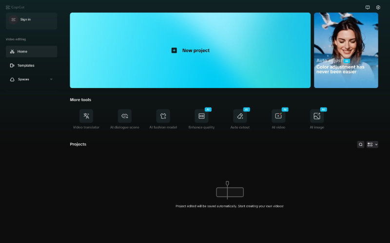Image resolution: width=390 pixels, height=243 pixels.
Task: Launch the AI video tool
Action: pyautogui.click(x=278, y=116)
